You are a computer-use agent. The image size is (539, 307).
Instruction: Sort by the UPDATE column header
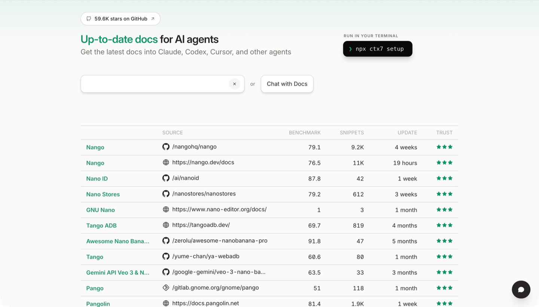tap(407, 133)
